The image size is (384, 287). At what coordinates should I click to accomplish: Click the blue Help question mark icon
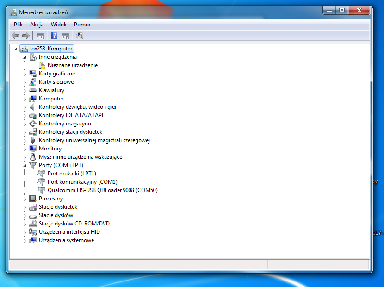coord(54,36)
